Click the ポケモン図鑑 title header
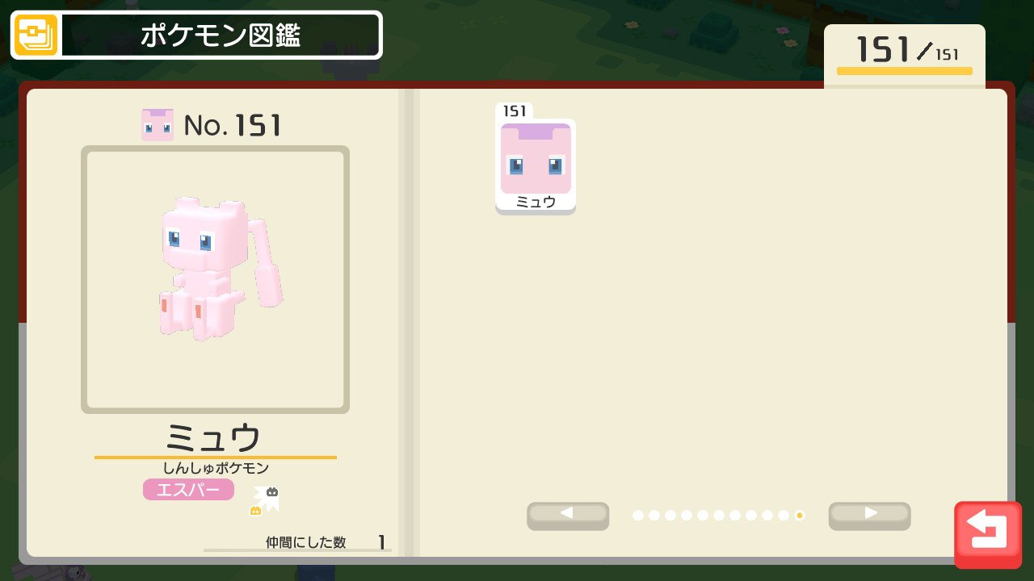Viewport: 1034px width, 581px height. point(220,36)
